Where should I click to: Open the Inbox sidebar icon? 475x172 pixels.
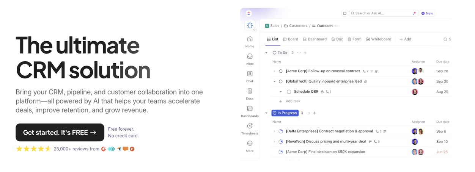[x=250, y=56]
